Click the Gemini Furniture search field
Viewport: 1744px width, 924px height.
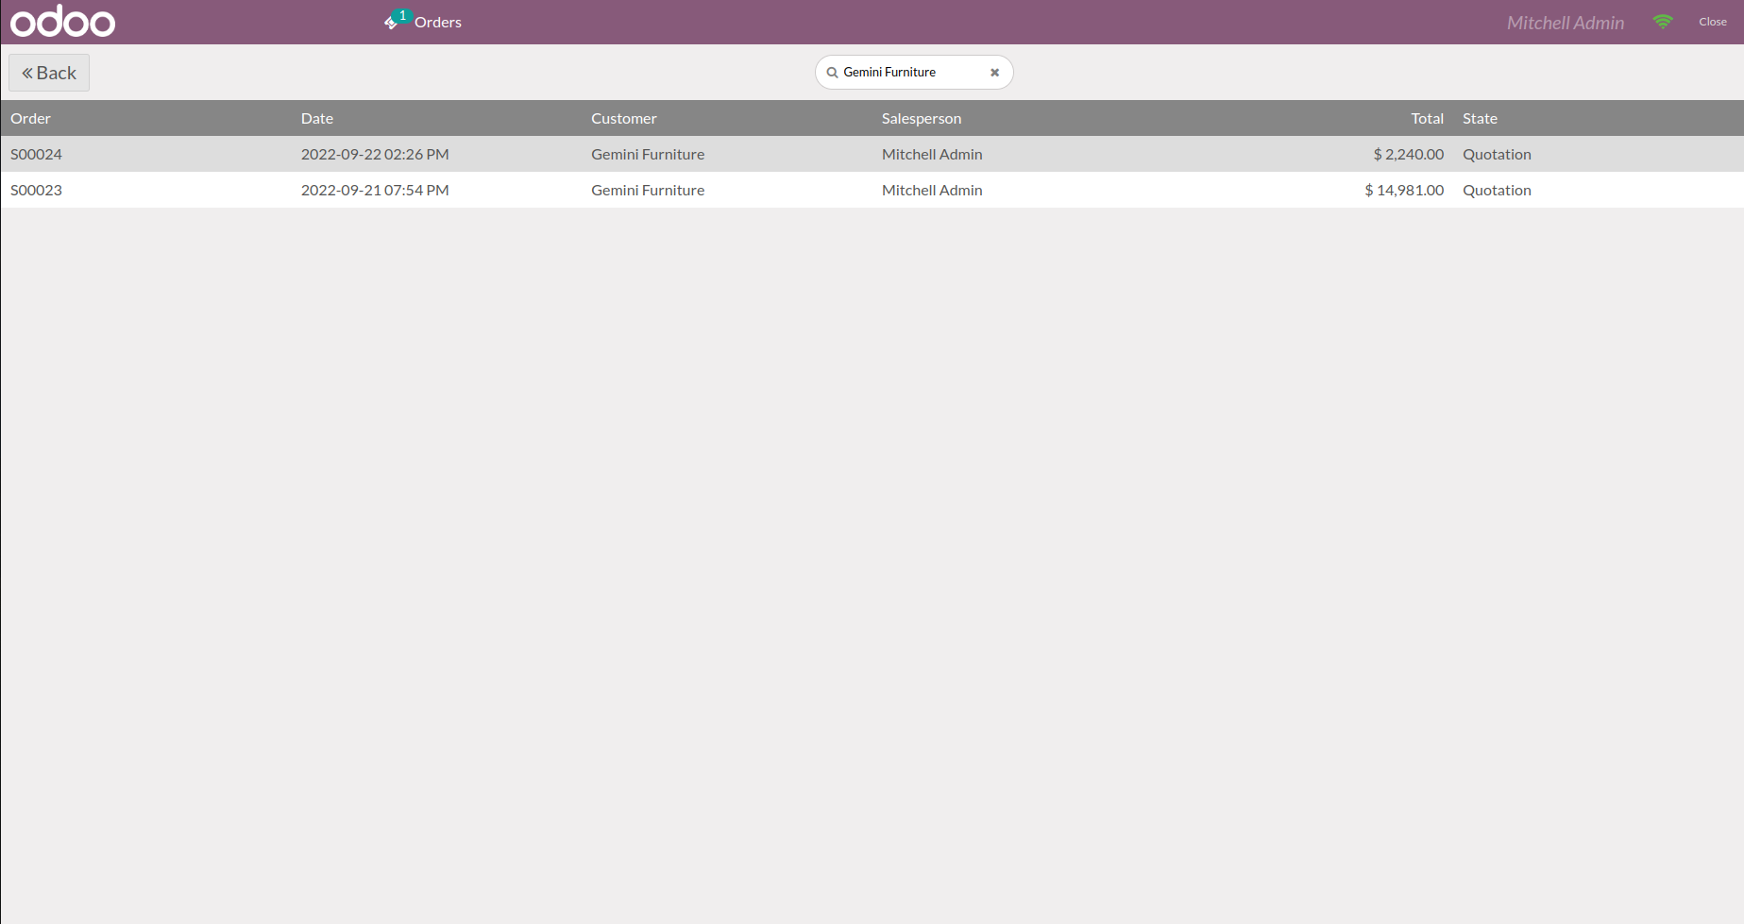tap(913, 73)
